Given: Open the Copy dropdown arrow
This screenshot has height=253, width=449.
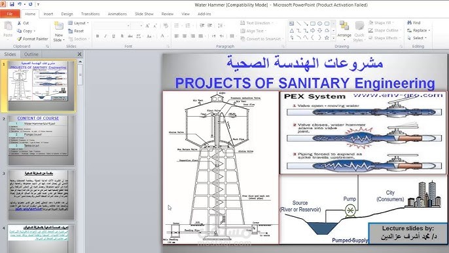Looking at the screenshot, I should click(34, 31).
